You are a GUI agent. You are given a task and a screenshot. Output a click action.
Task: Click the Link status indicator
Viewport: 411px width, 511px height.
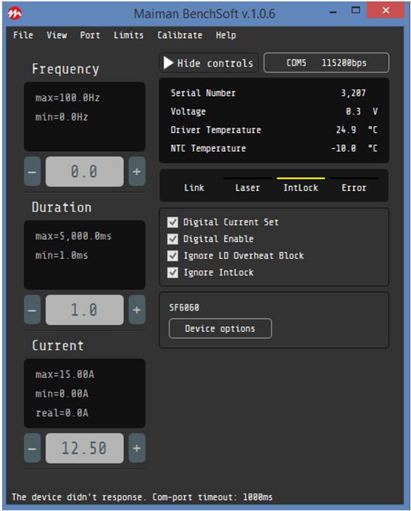(194, 188)
